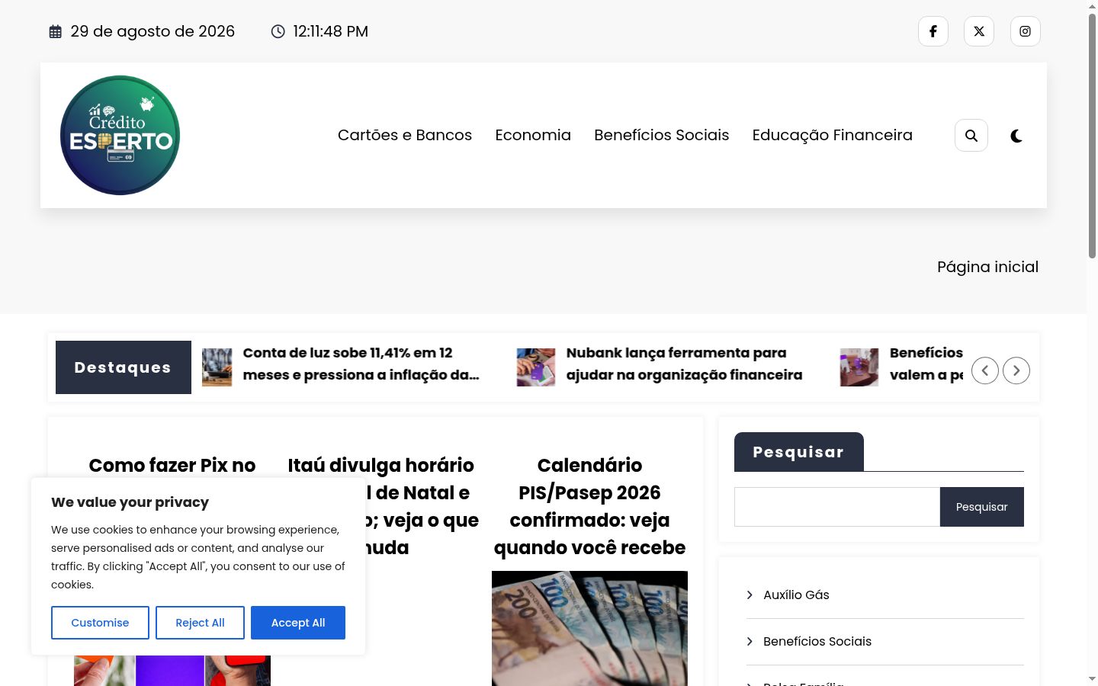
Task: Show previous Destaques headline
Action: pyautogui.click(x=985, y=370)
